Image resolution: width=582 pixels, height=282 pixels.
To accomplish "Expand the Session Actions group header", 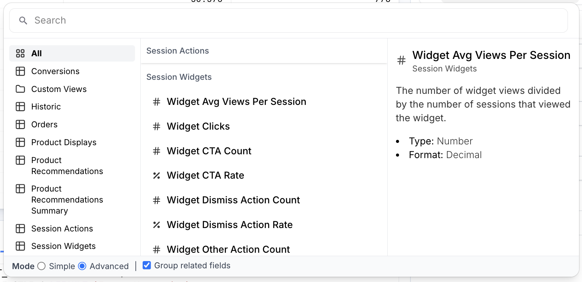I will pyautogui.click(x=178, y=51).
